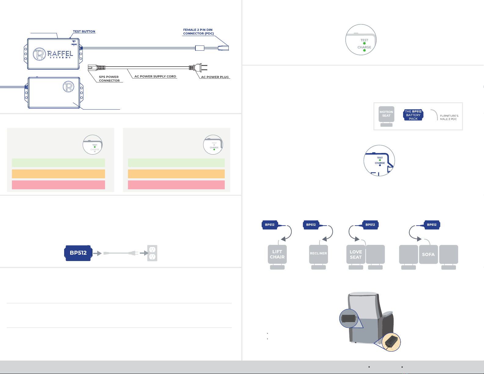Click the wall outlet icon
The height and width of the screenshot is (374, 484).
pyautogui.click(x=152, y=253)
